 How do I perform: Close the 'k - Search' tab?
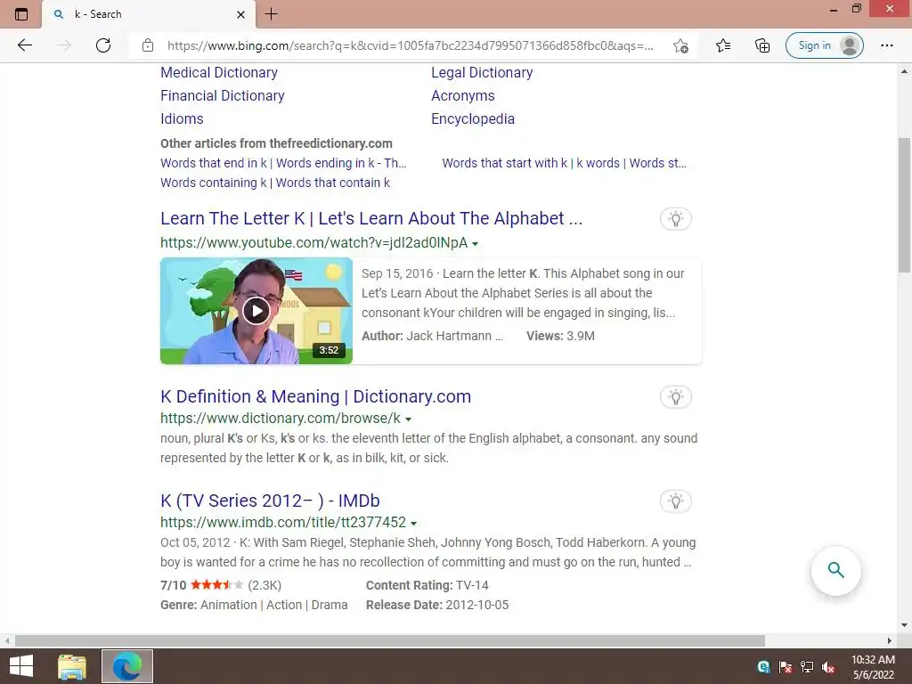(240, 14)
